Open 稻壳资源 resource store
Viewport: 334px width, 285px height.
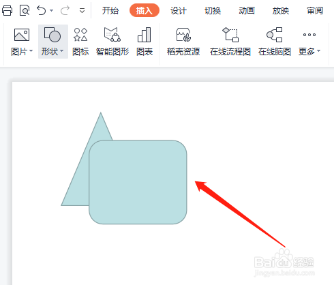pos(183,42)
